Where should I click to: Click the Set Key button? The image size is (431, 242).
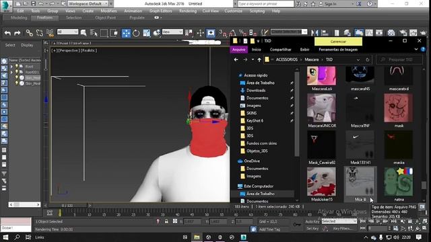pyautogui.click(x=312, y=229)
